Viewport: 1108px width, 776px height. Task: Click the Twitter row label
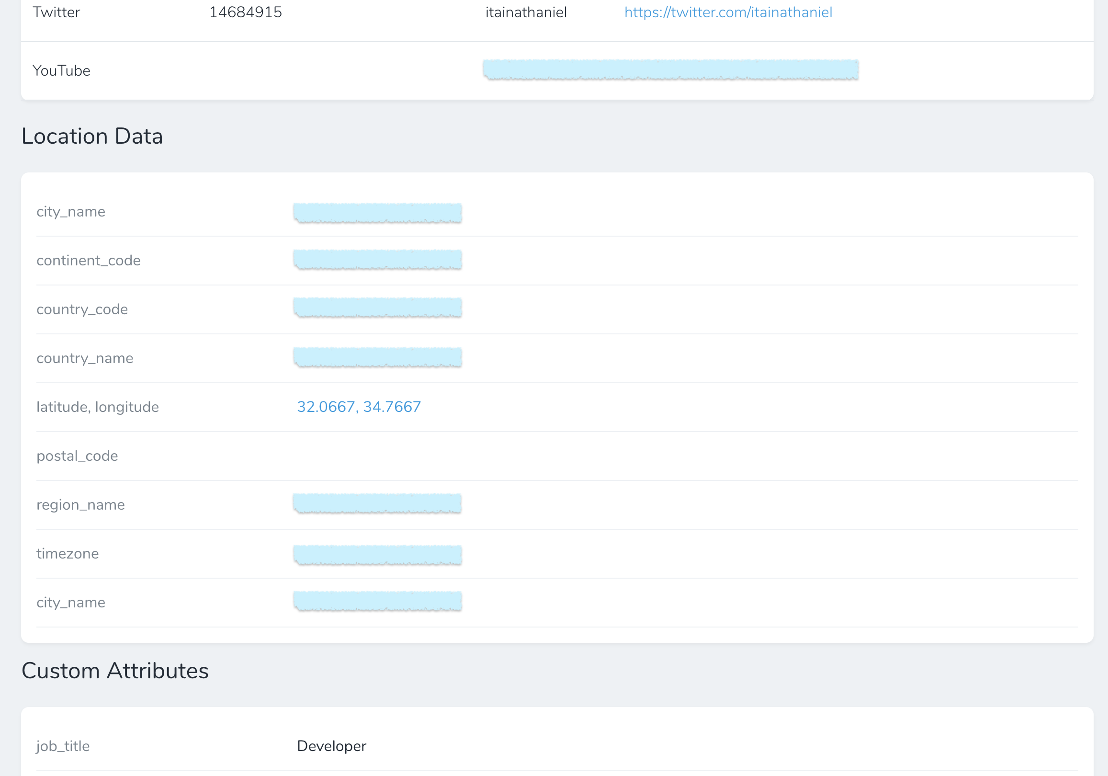coord(56,12)
